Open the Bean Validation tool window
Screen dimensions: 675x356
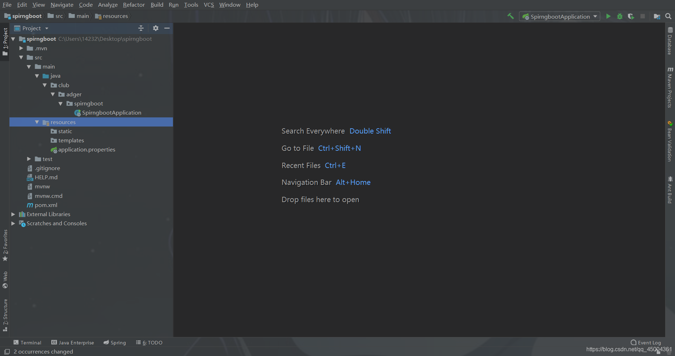point(670,141)
